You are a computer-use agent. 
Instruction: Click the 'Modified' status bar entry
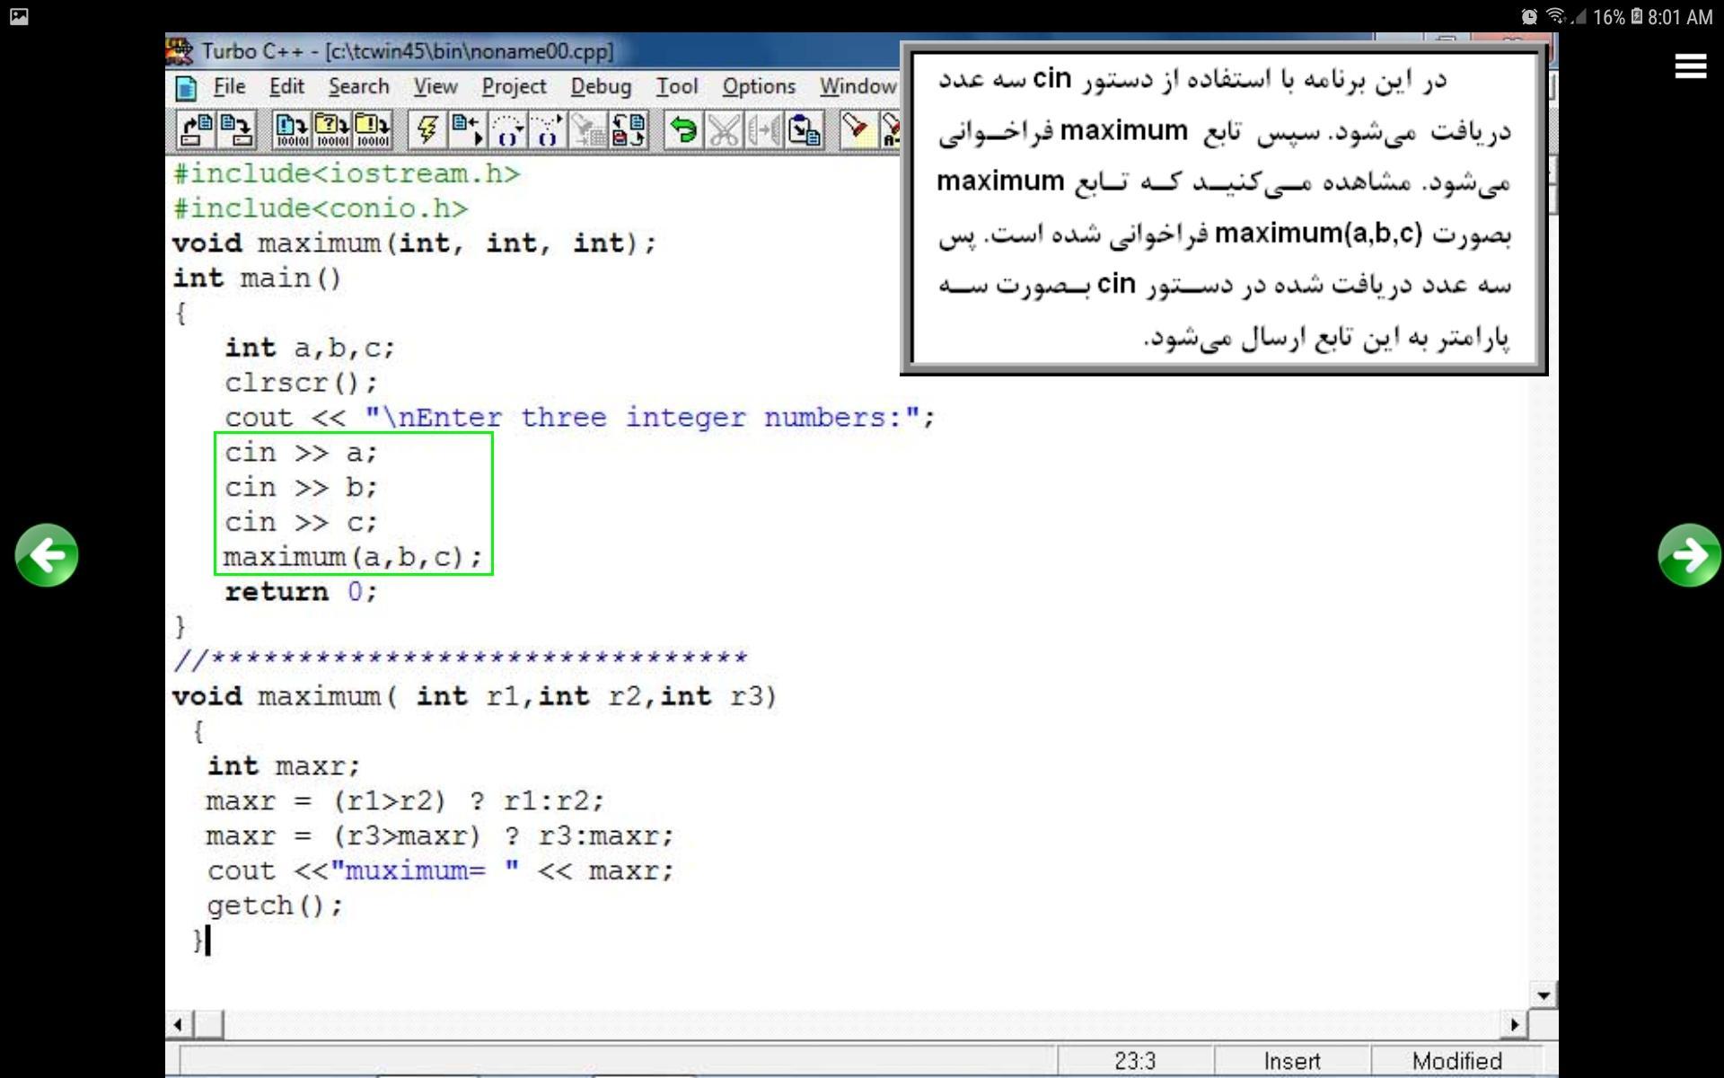pyautogui.click(x=1456, y=1061)
